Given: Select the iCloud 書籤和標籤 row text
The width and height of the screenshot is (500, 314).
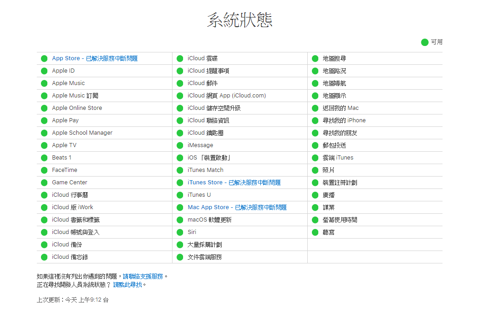Looking at the screenshot, I should pos(76,220).
